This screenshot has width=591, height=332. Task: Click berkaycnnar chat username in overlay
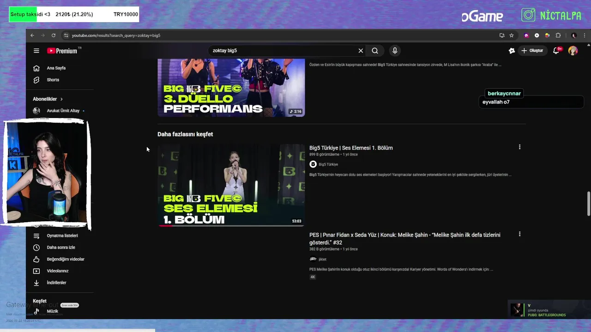(x=504, y=94)
